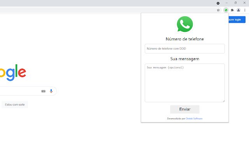Minimize the Chrome window

[226, 3]
